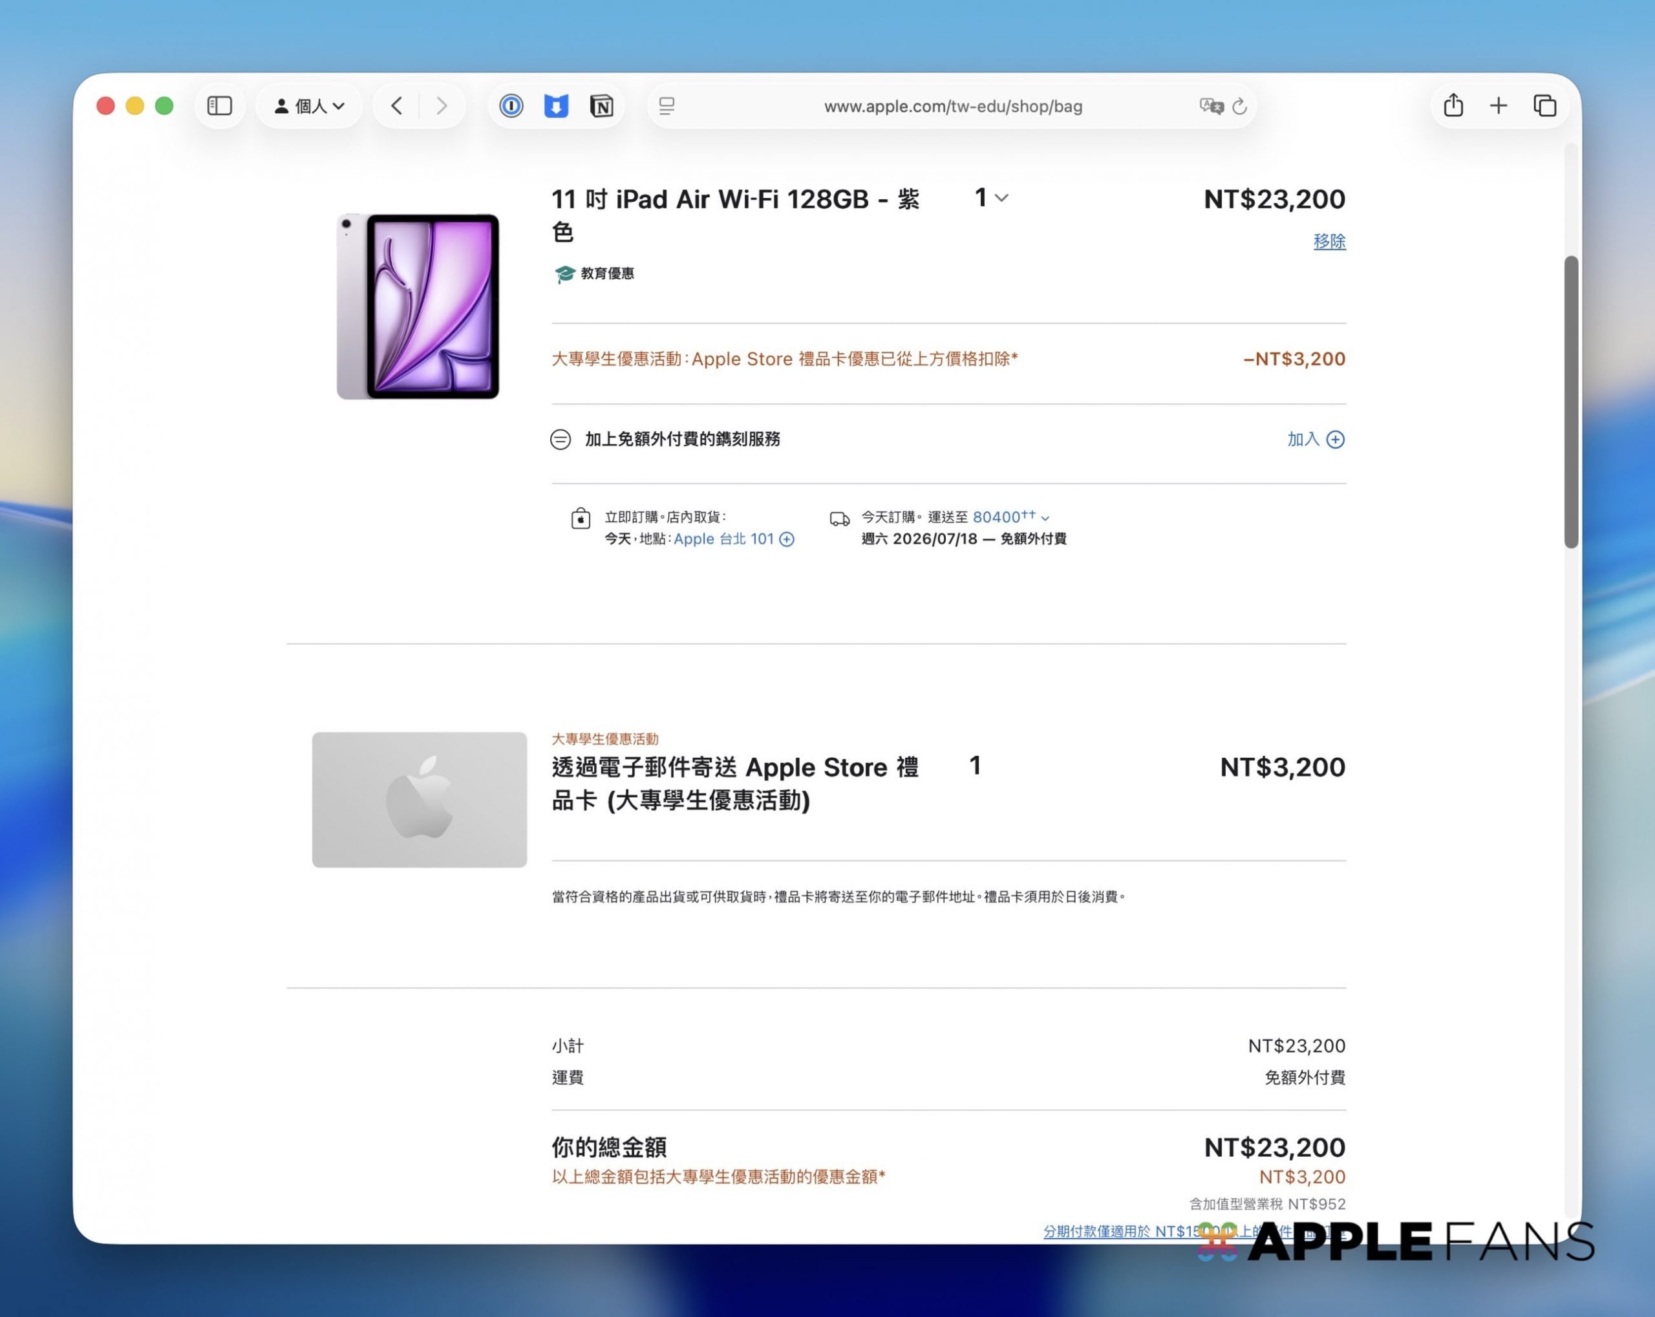Go back to the previous page
Image resolution: width=1655 pixels, height=1317 pixels.
point(397,106)
